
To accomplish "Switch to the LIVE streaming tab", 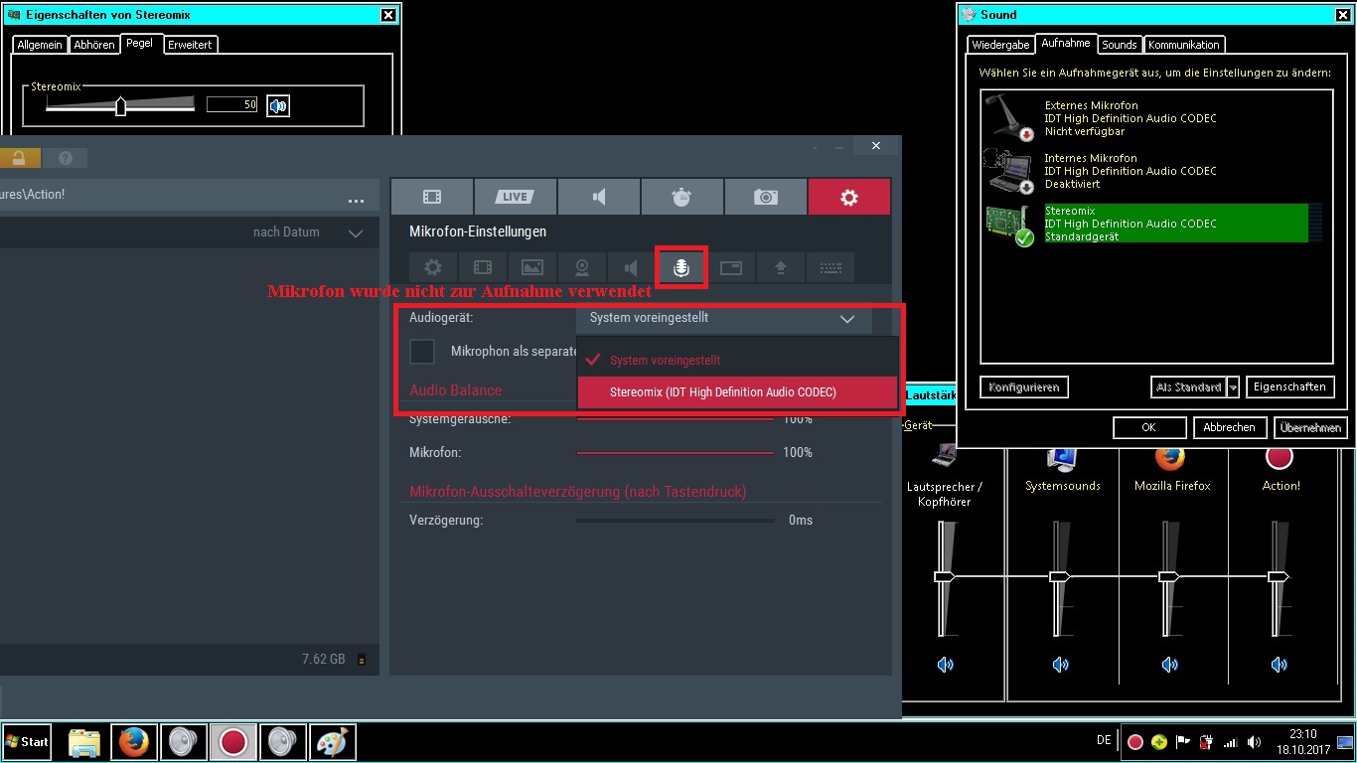I will pos(515,197).
